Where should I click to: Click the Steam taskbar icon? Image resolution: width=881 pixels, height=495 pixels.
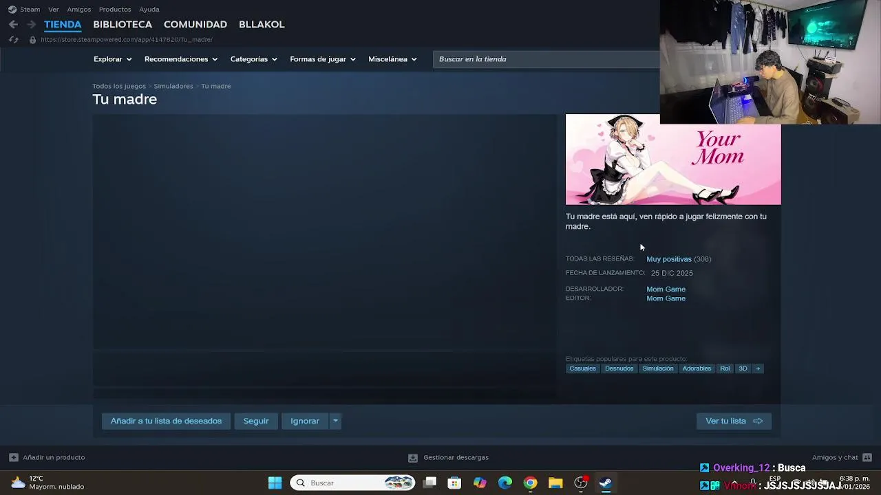coord(606,483)
